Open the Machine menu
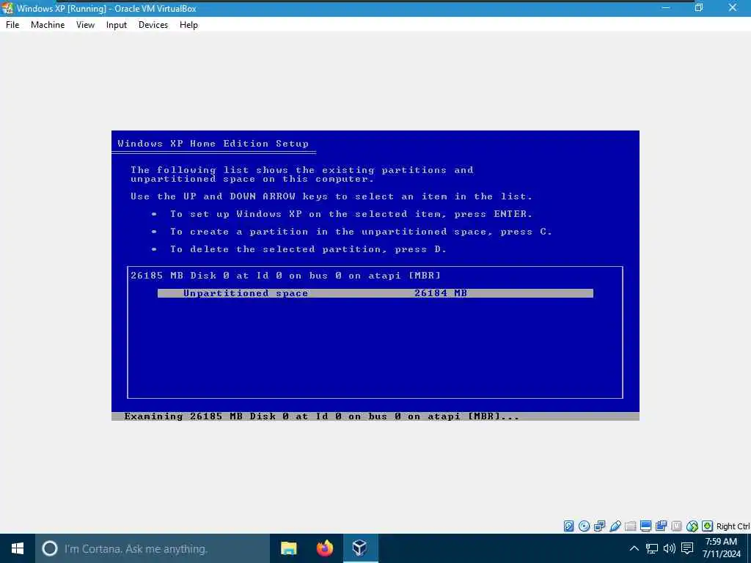751x563 pixels. pyautogui.click(x=48, y=25)
